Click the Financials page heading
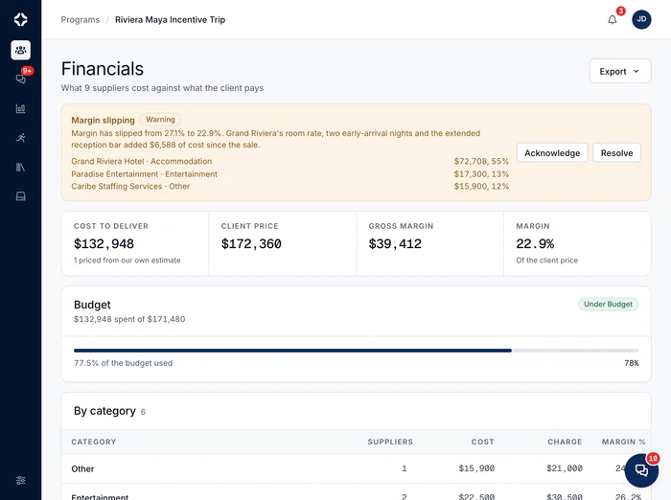This screenshot has width=671, height=500. 103,69
